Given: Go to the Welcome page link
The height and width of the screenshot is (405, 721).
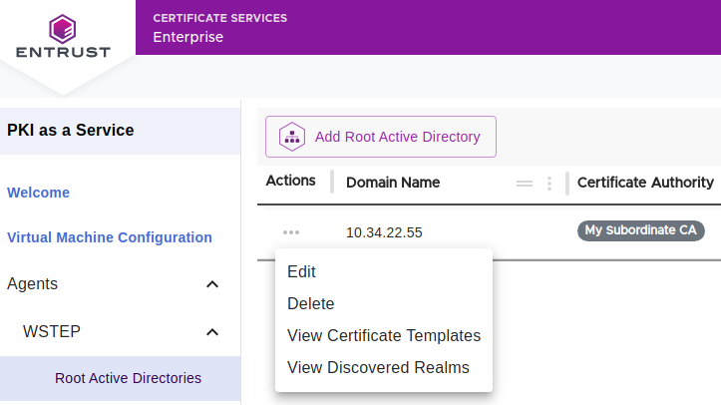Looking at the screenshot, I should tap(38, 193).
